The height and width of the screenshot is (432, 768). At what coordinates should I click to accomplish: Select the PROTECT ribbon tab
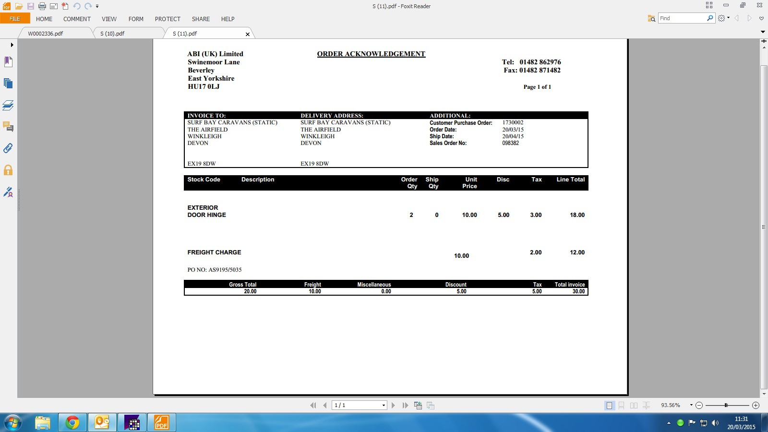point(168,19)
